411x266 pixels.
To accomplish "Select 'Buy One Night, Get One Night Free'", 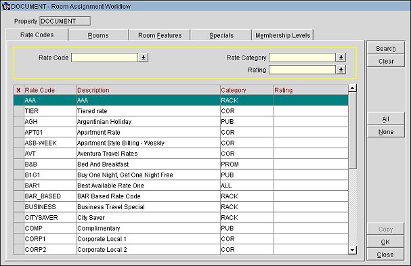I will click(148, 175).
